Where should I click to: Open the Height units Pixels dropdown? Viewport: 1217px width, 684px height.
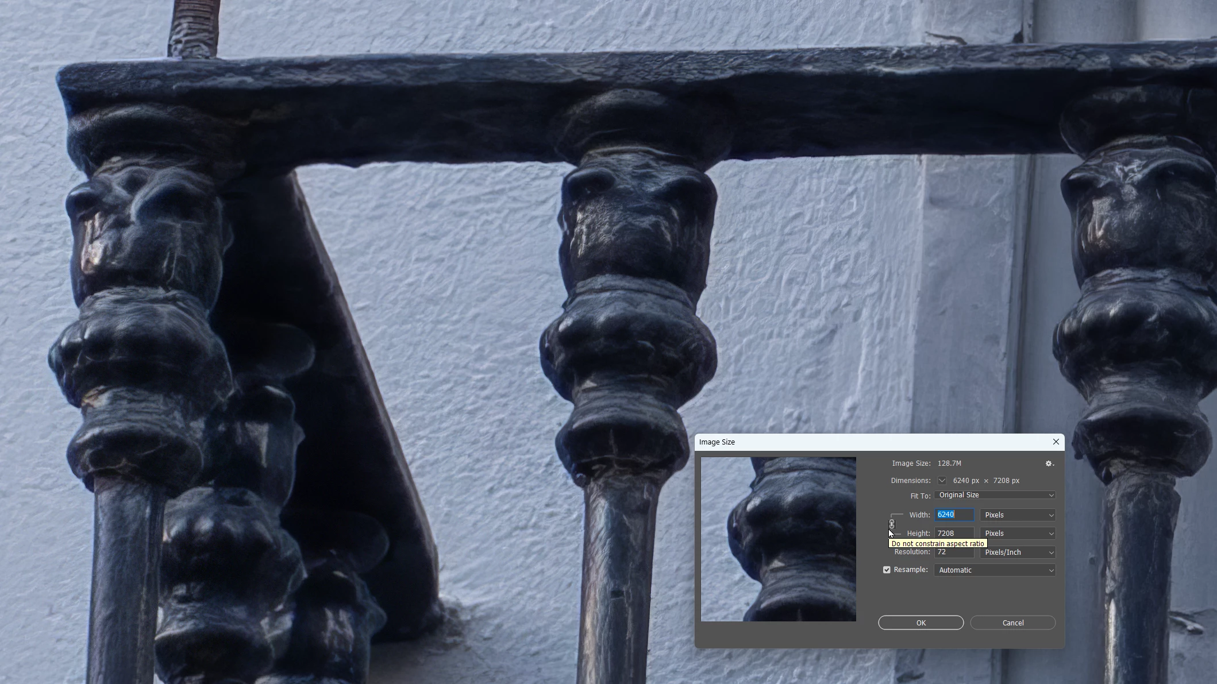click(x=1018, y=534)
